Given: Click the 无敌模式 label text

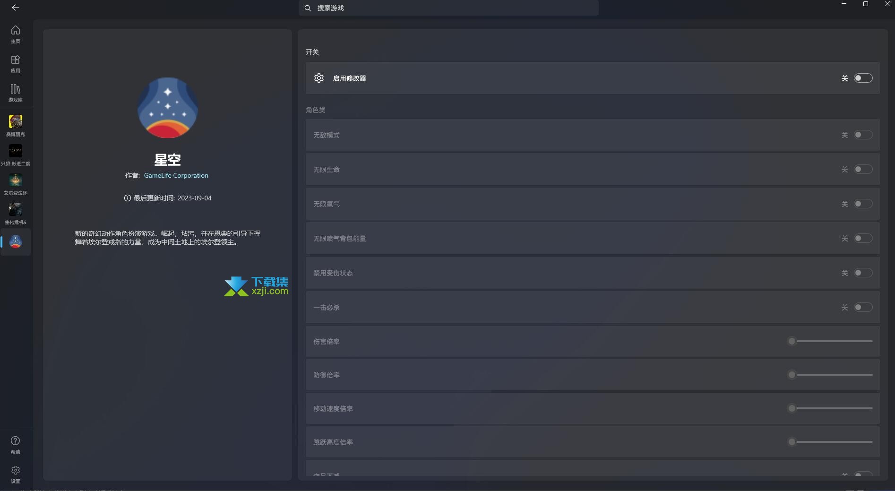Looking at the screenshot, I should coord(326,135).
